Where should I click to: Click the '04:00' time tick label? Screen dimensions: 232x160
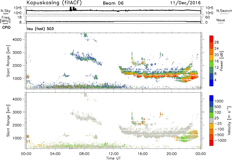click(55, 154)
